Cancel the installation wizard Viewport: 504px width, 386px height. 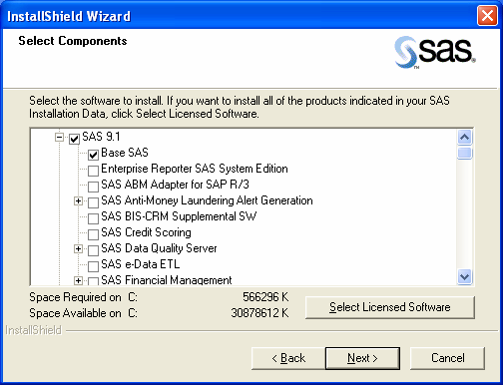[x=447, y=358]
